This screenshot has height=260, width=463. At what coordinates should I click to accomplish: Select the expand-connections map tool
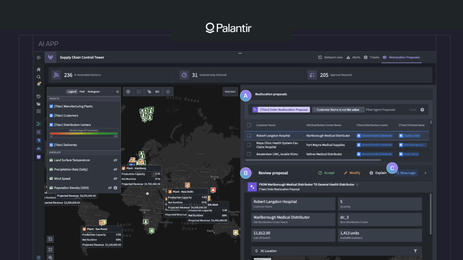tap(138, 92)
